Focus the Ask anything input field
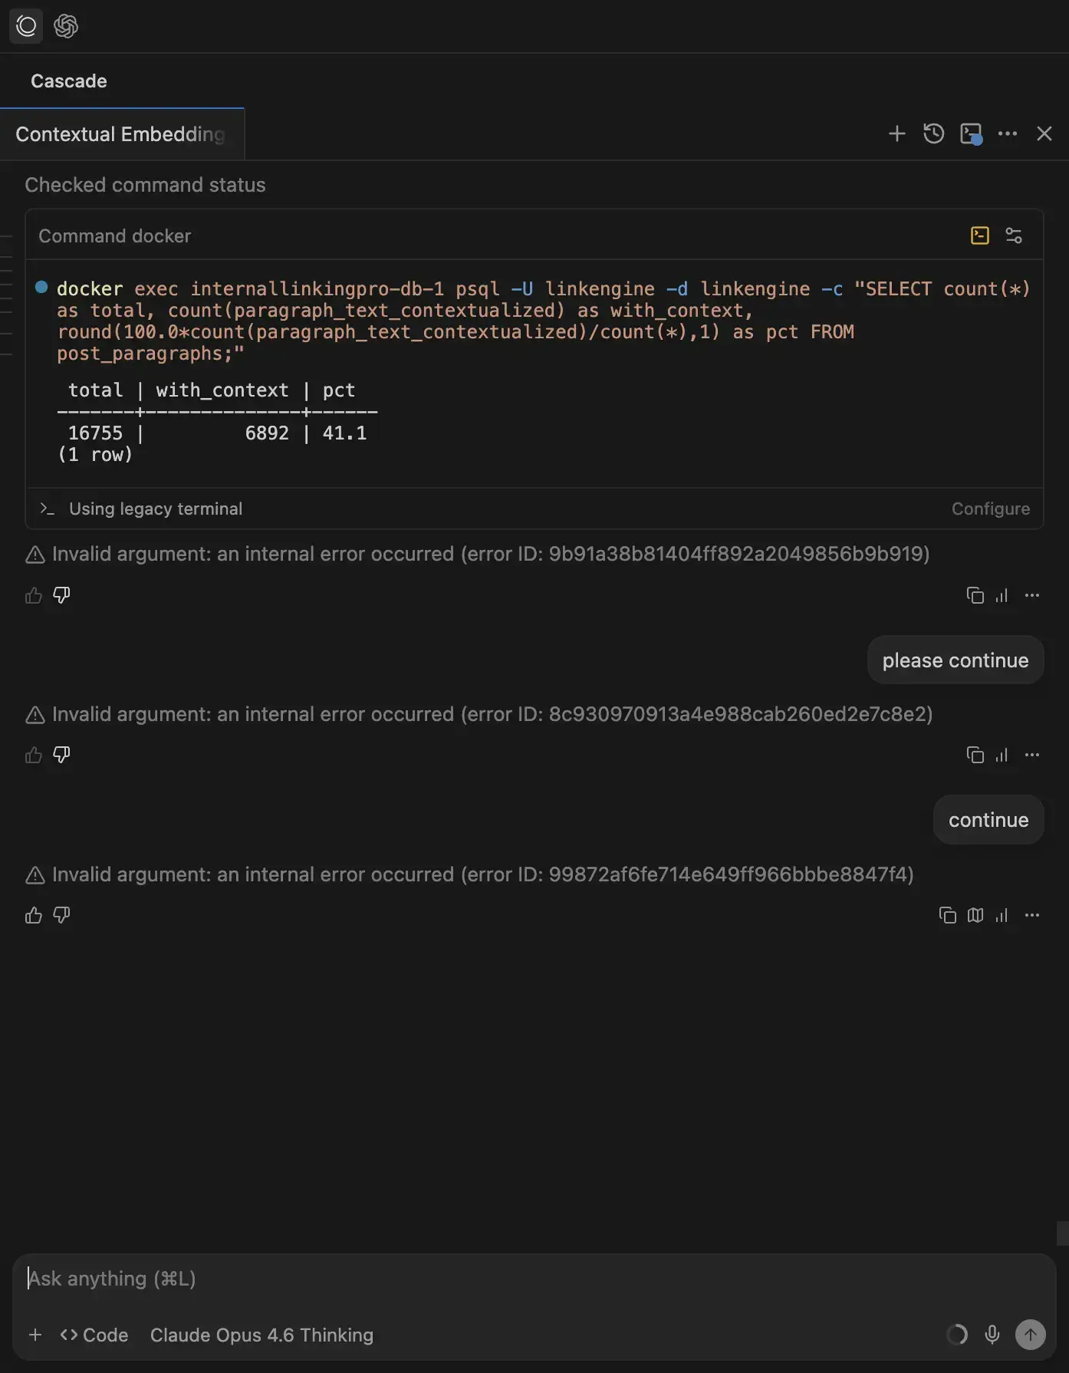The width and height of the screenshot is (1069, 1373). [534, 1279]
